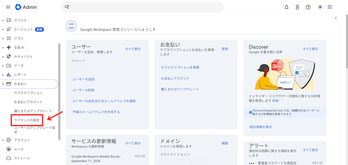The image size is (348, 165).
Task: Click the アプリ grid icon in sidebar
Action: tap(9, 39)
